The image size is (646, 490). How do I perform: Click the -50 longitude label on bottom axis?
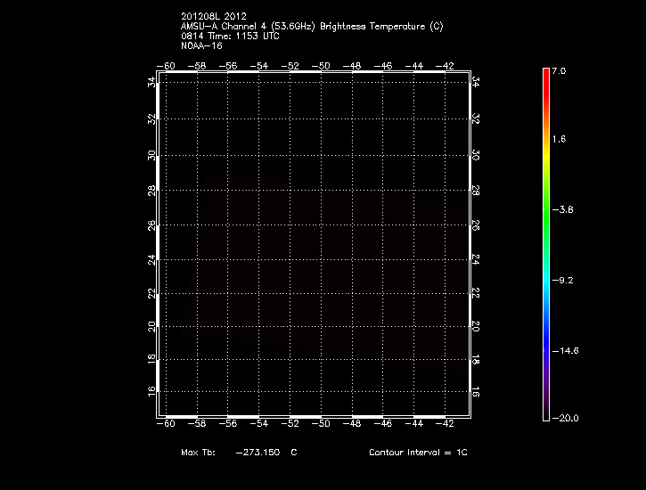click(323, 424)
